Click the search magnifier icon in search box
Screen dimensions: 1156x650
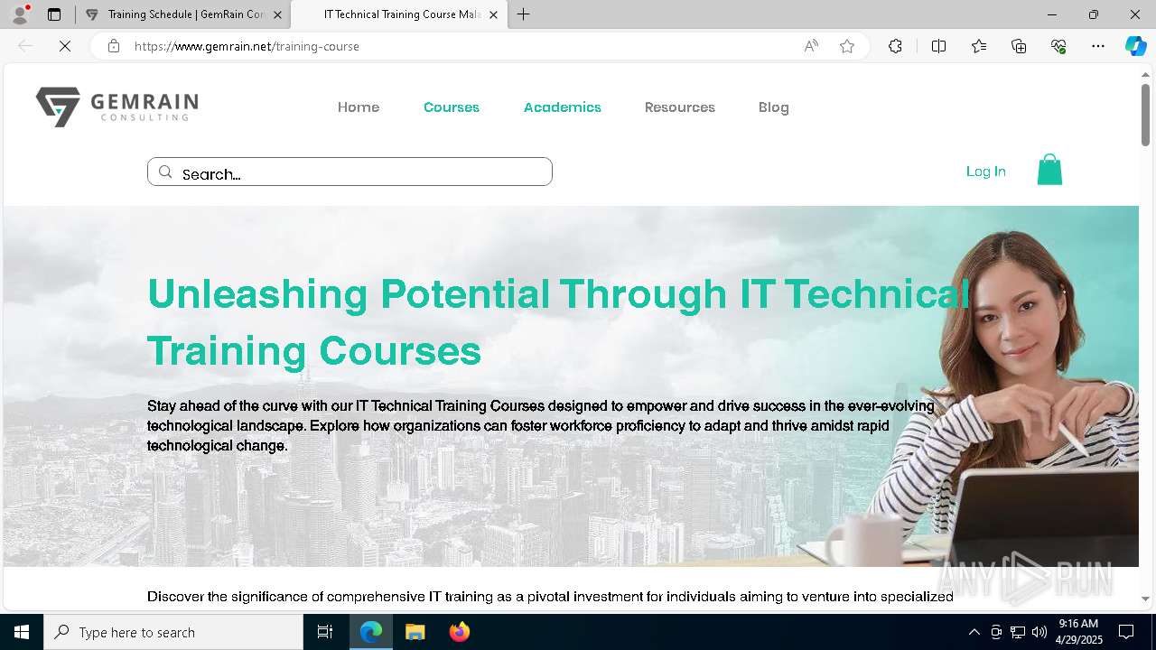(x=165, y=172)
